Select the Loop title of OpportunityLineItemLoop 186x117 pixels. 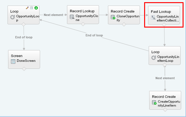click(x=155, y=52)
